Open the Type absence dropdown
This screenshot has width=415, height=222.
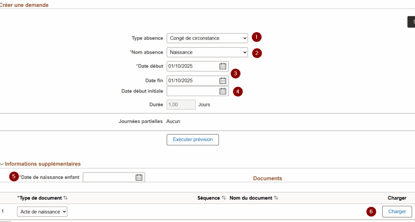pyautogui.click(x=207, y=38)
